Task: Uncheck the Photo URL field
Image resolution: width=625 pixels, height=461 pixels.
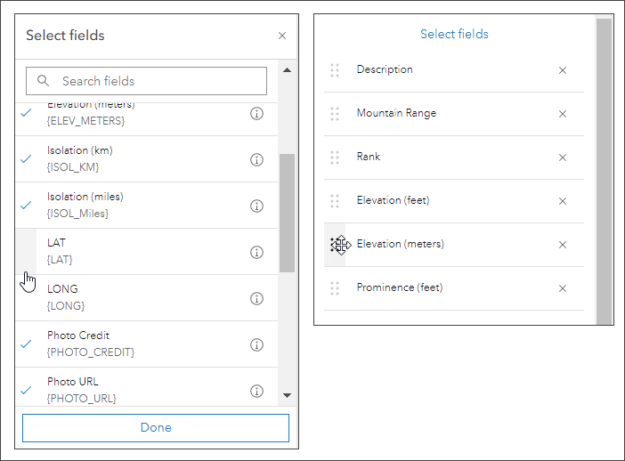Action: (26, 390)
